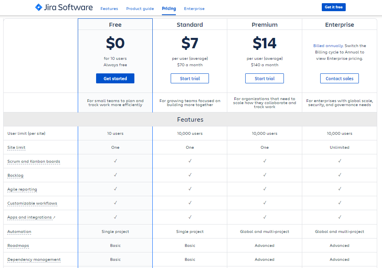Click the "10 users" cell in Free column

tap(115, 134)
